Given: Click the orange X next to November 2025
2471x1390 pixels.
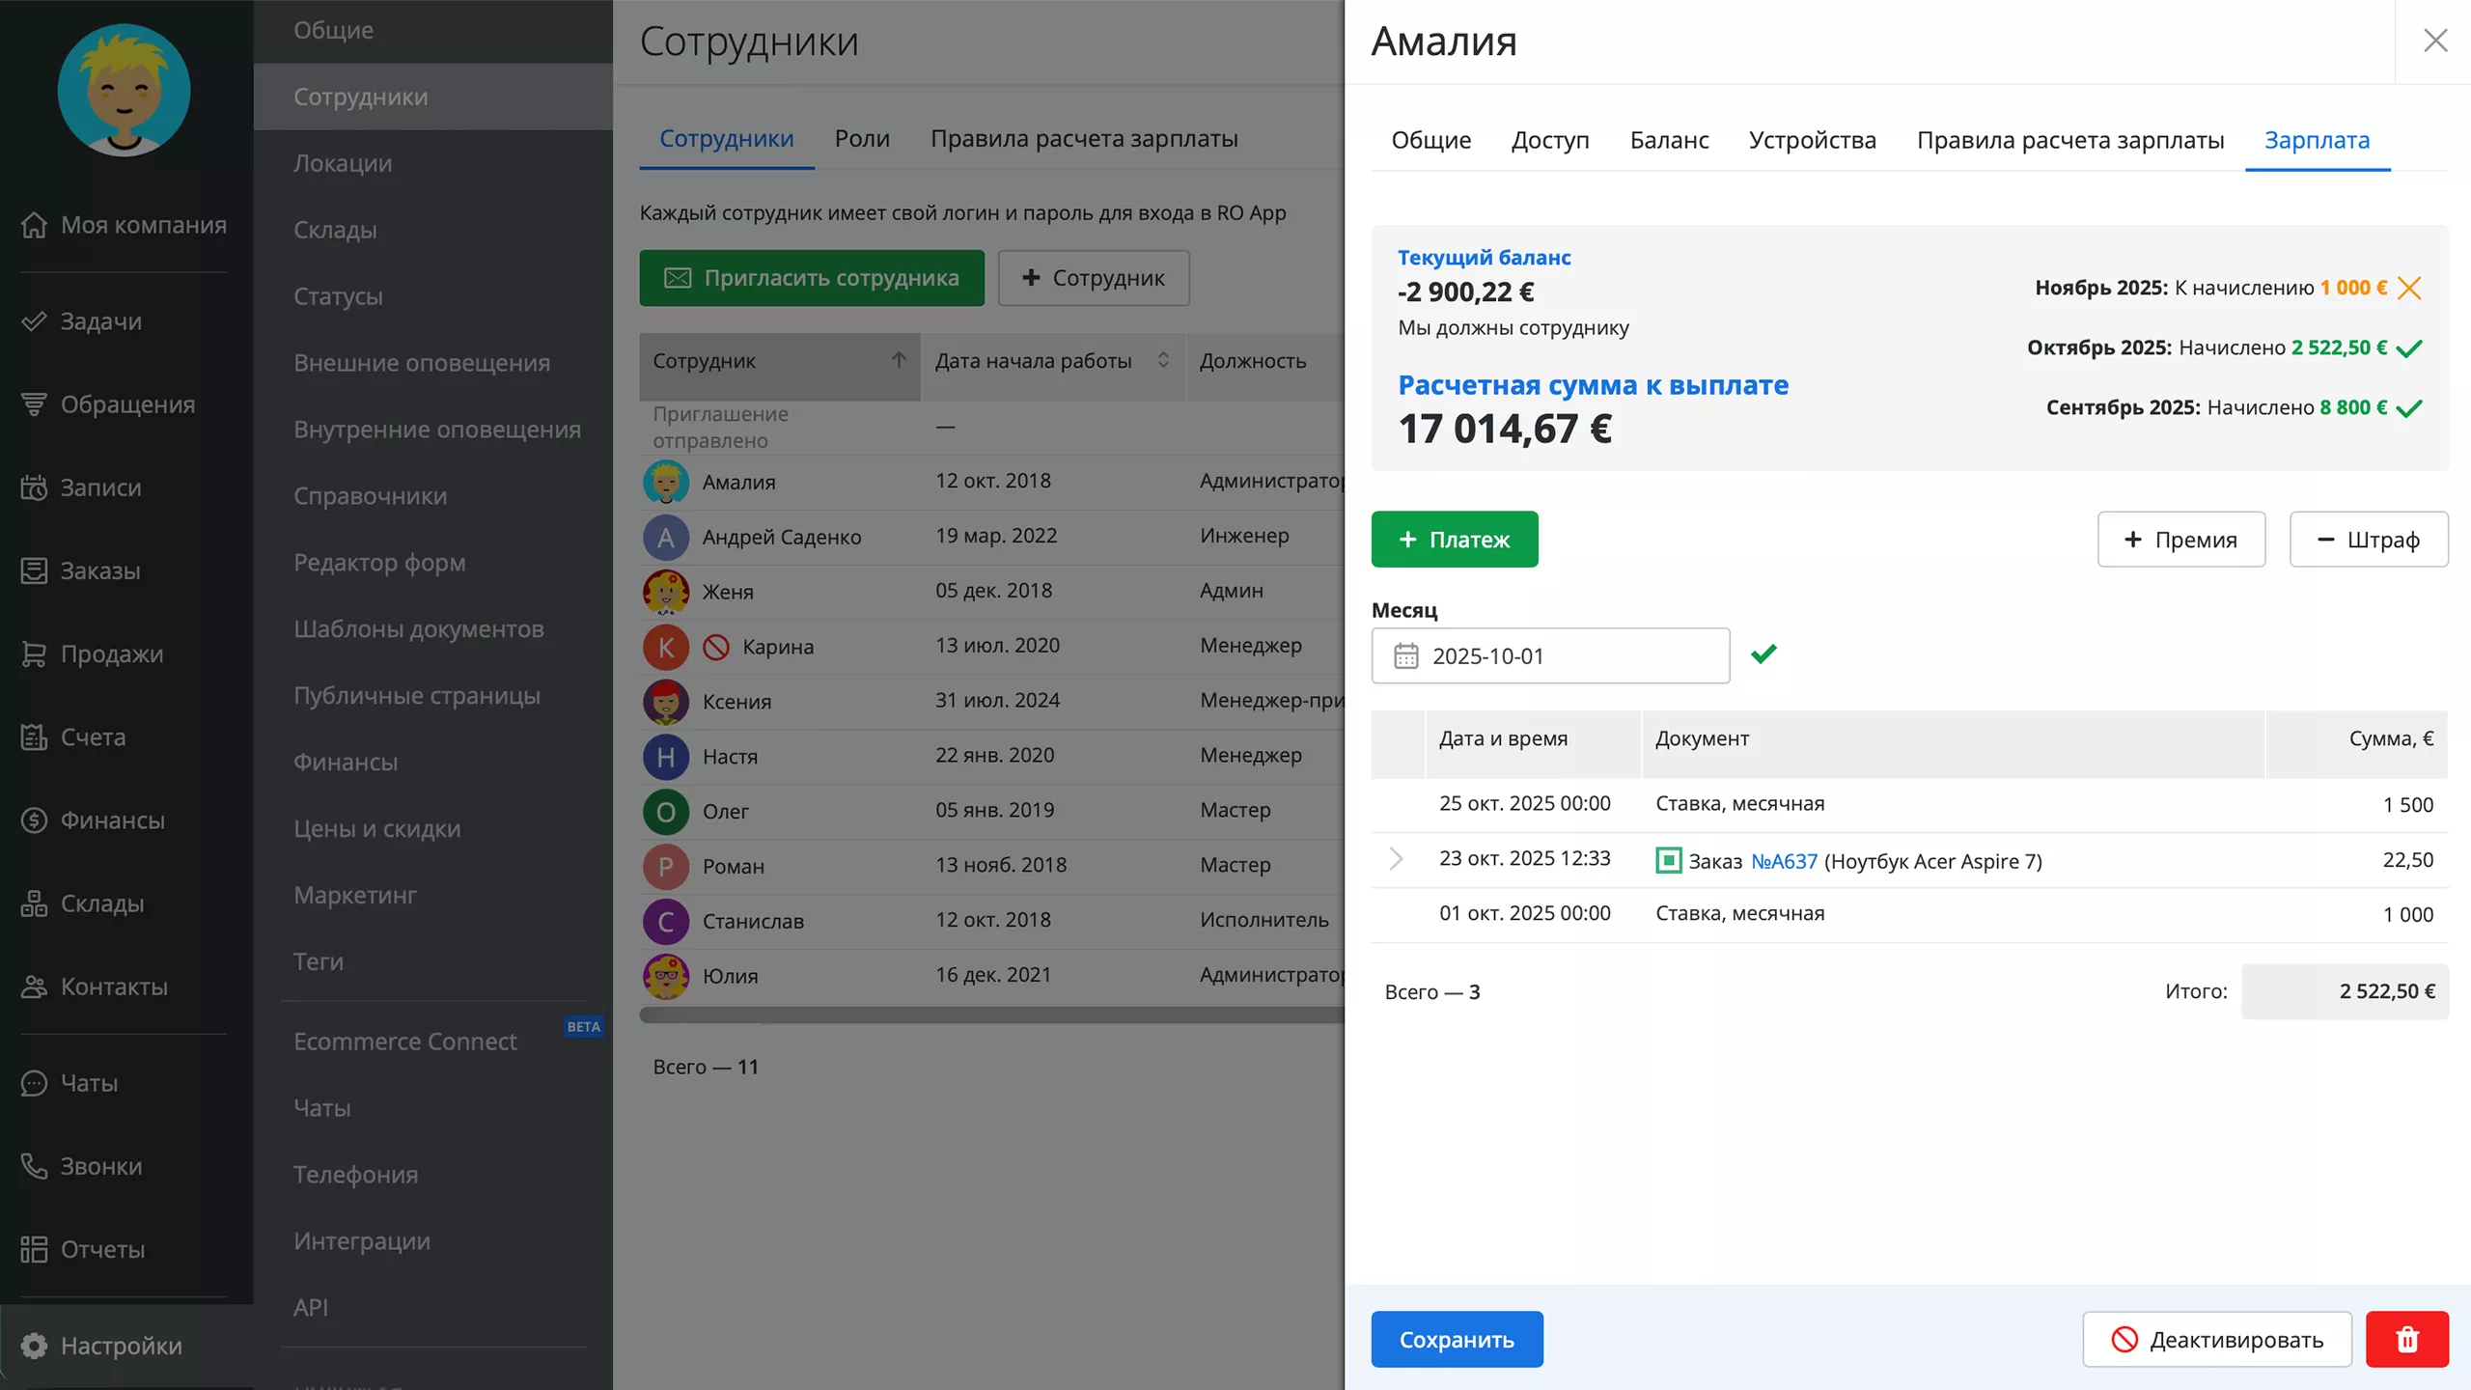Looking at the screenshot, I should click(x=2409, y=288).
